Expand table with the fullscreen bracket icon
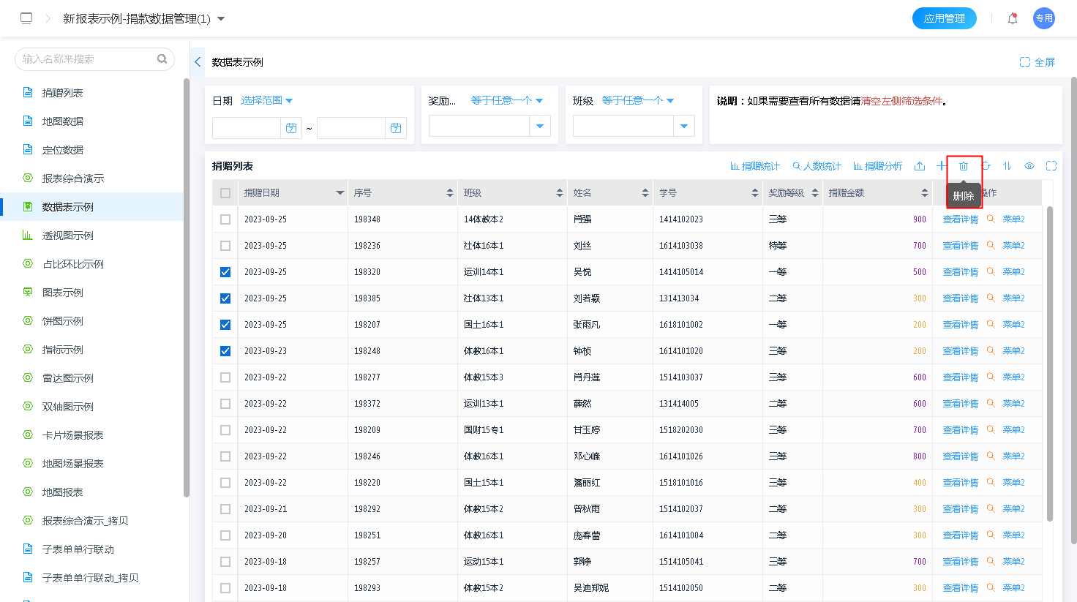1077x602 pixels. 1051,166
